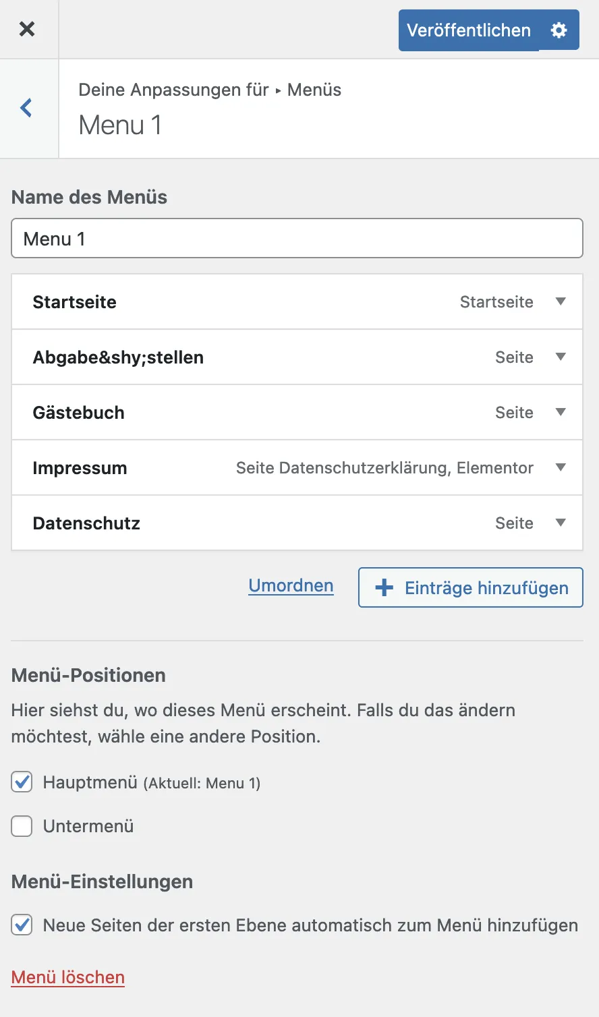Close the customizer with the X icon

coord(27,29)
